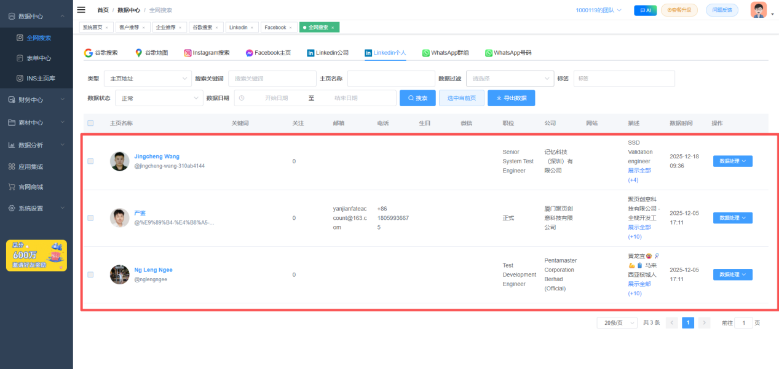Tick the checkbox for Jingcheng Wang
The height and width of the screenshot is (369, 779).
tap(90, 161)
